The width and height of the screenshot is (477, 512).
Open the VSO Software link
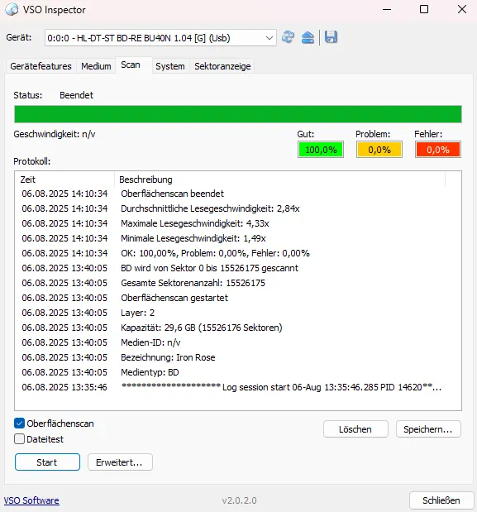(x=31, y=500)
